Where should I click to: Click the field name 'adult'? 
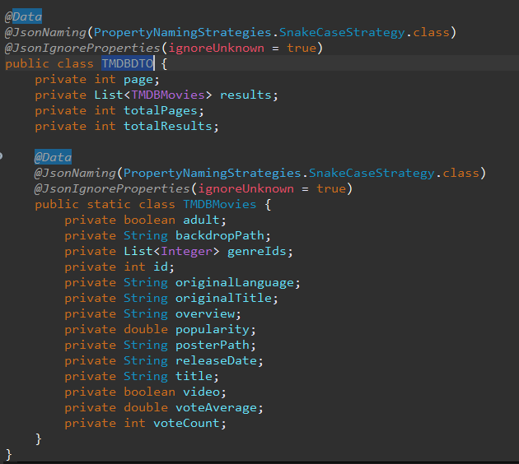point(201,220)
